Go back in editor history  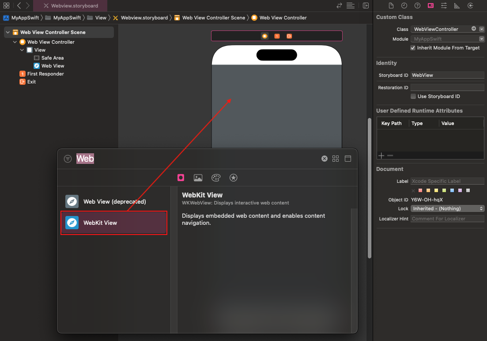[19, 6]
